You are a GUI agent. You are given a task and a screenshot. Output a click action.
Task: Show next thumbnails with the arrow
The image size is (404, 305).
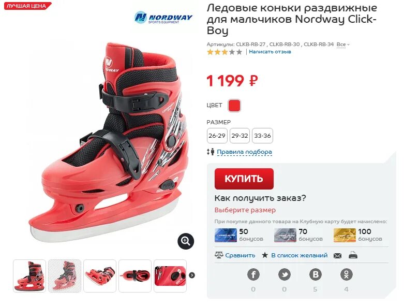click(x=192, y=275)
